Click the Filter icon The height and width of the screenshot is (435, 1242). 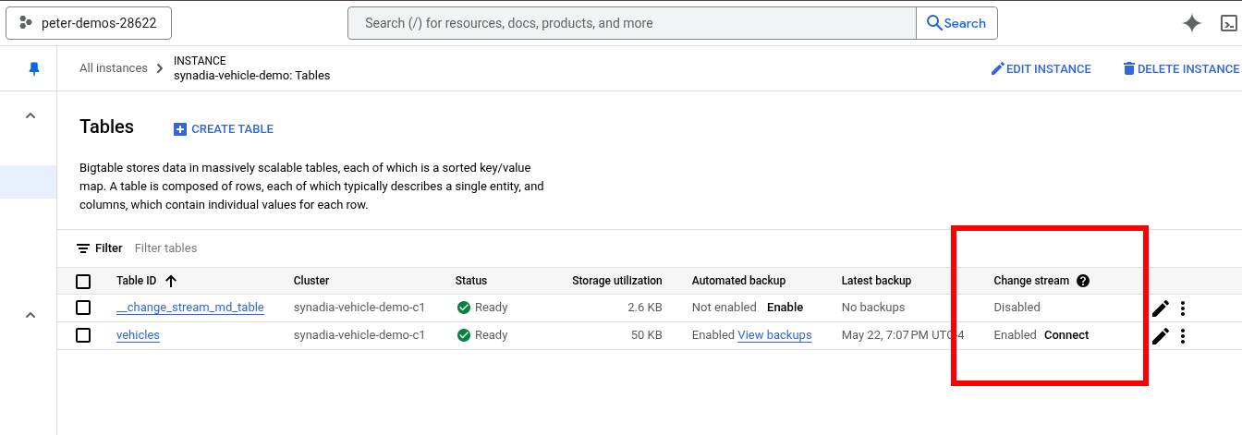tap(83, 248)
